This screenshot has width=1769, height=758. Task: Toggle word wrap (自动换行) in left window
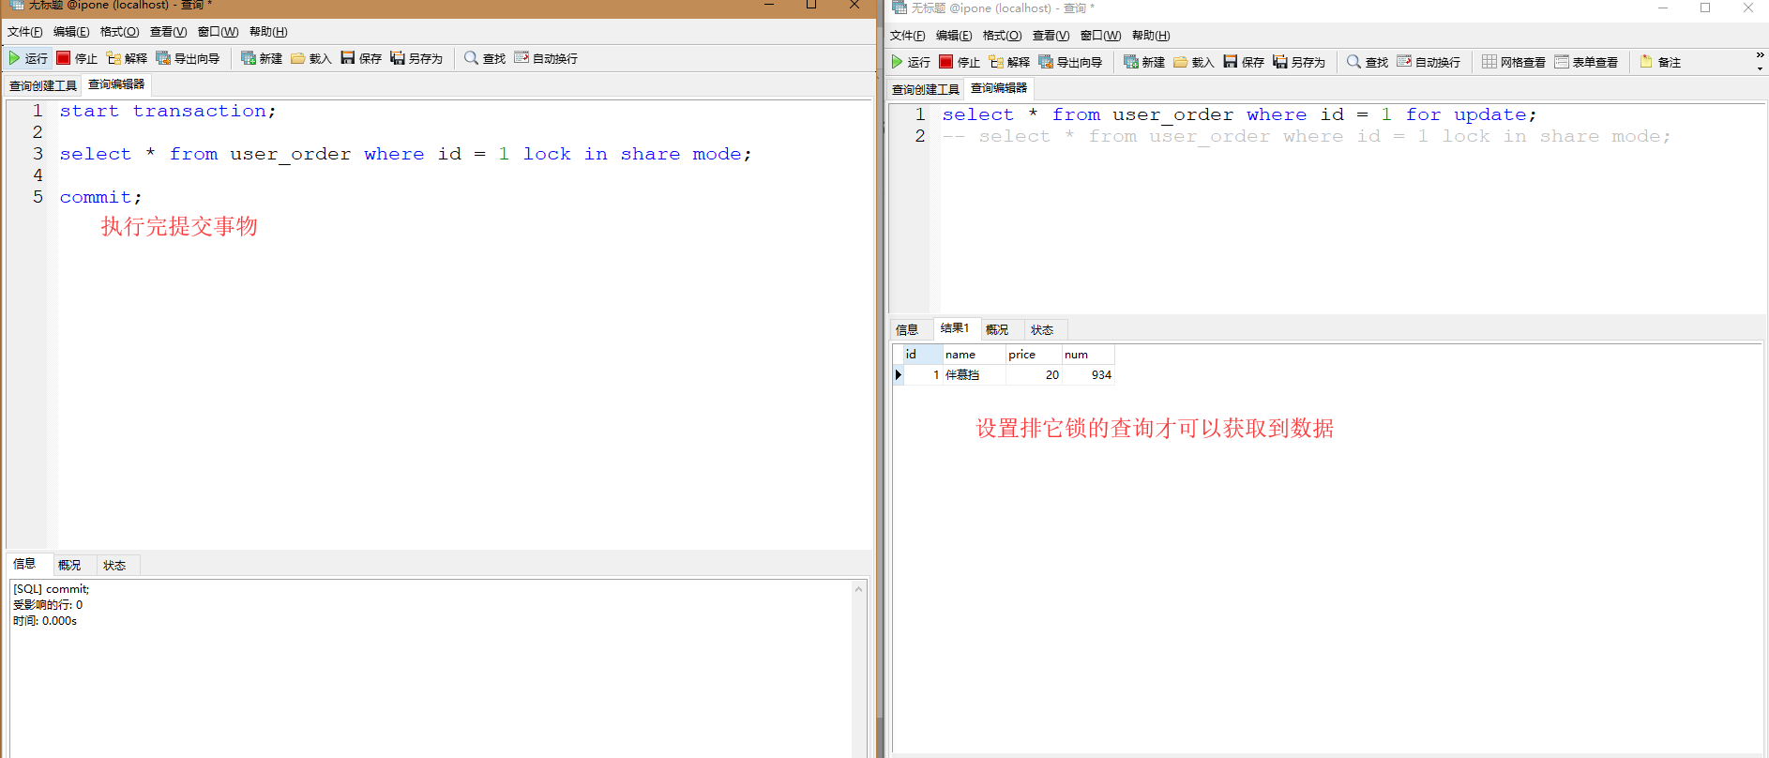click(x=546, y=58)
